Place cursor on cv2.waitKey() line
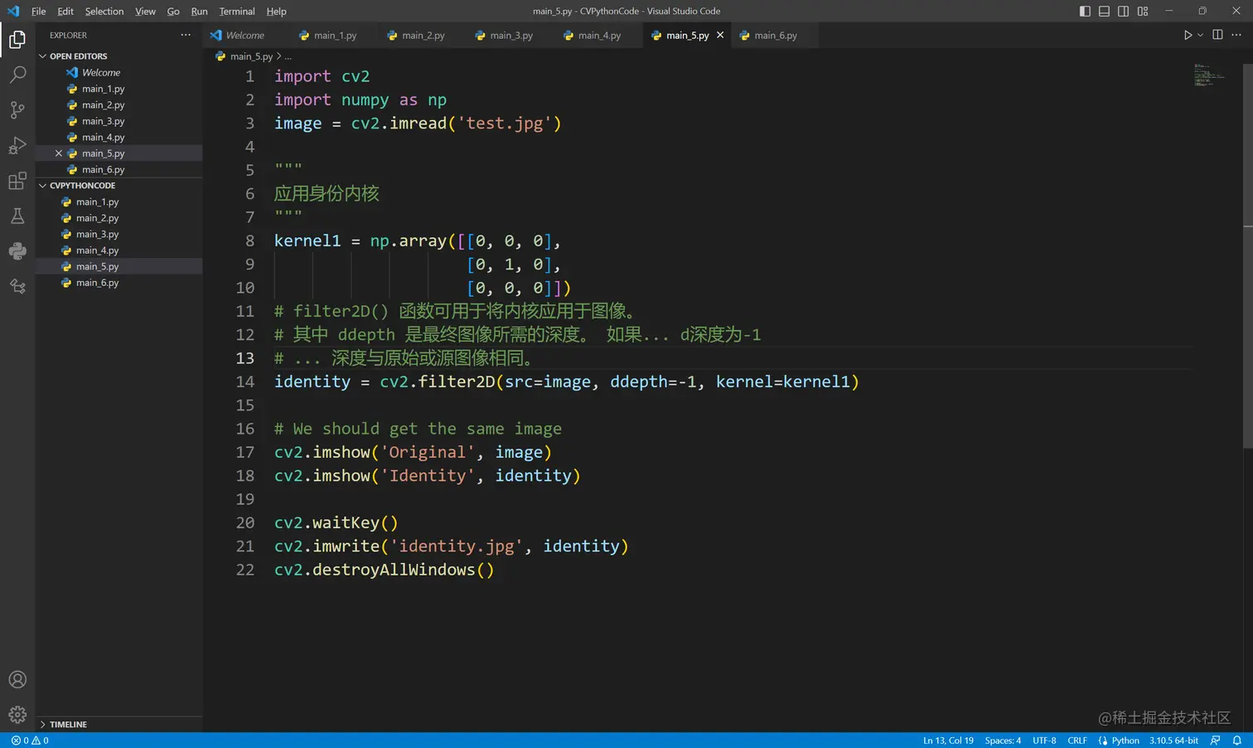 click(336, 522)
